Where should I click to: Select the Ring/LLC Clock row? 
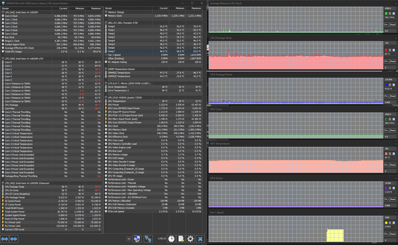[51, 41]
